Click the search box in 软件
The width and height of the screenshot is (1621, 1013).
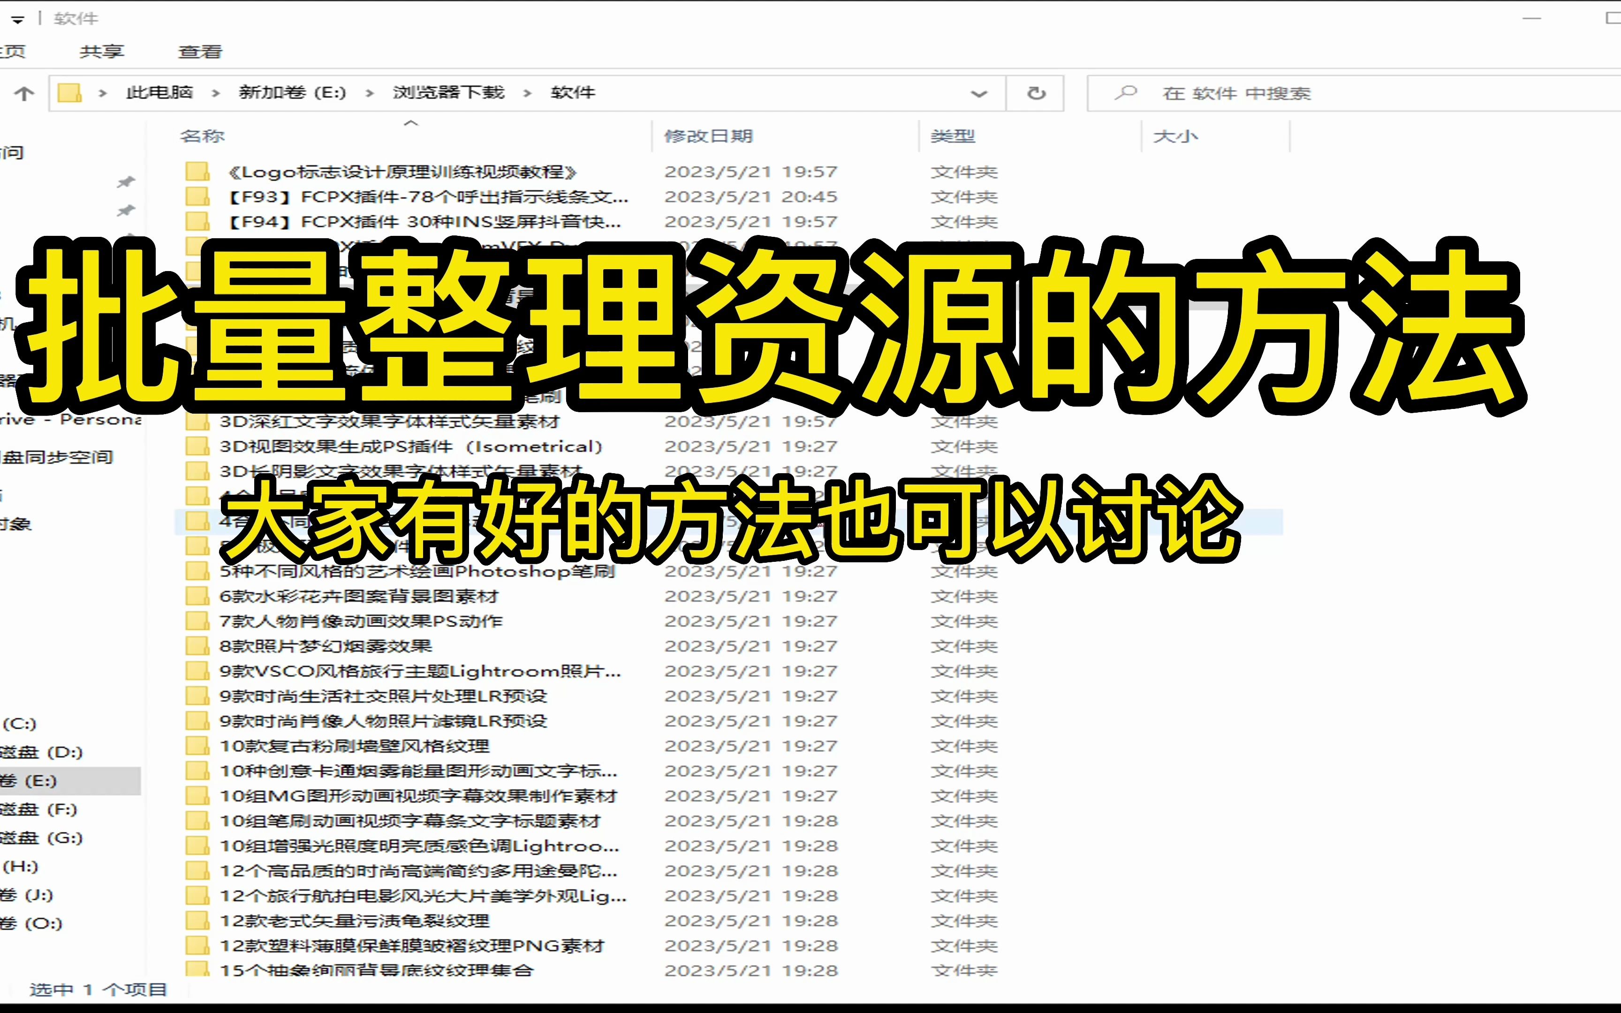pyautogui.click(x=1353, y=93)
